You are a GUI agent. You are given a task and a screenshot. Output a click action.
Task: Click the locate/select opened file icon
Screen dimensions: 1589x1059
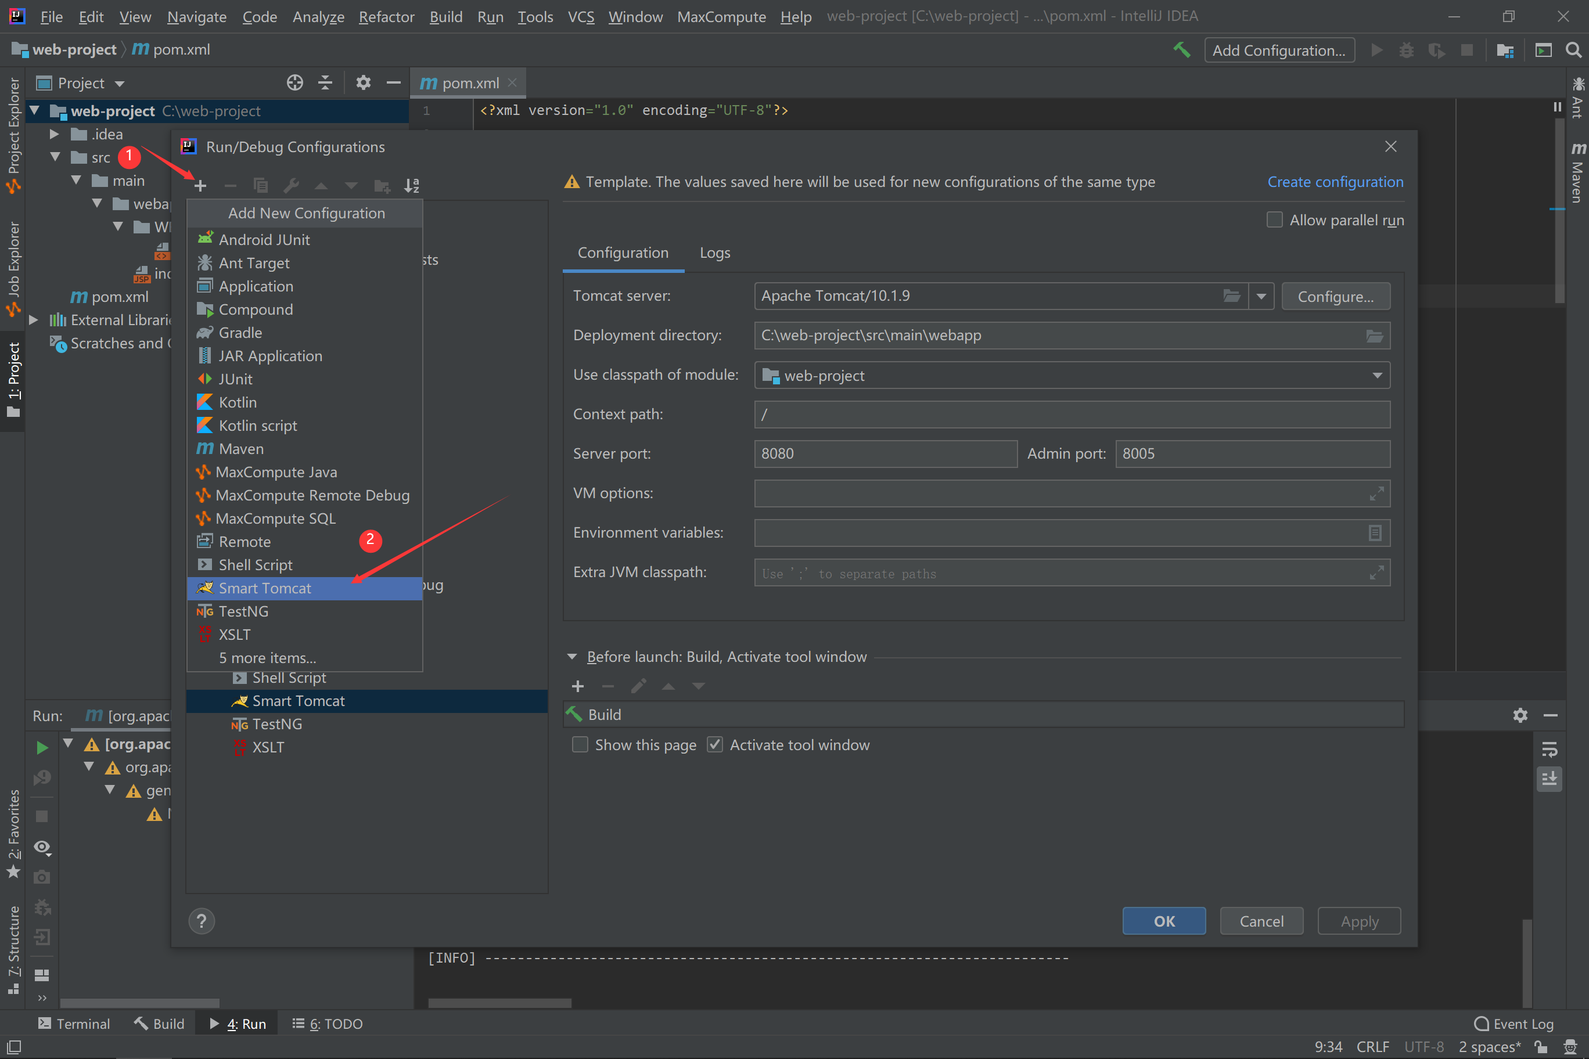click(x=294, y=83)
